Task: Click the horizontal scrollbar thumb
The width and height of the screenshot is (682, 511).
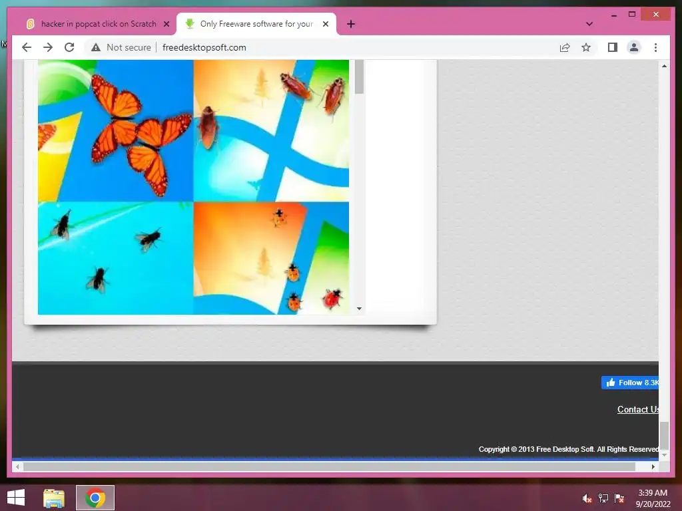Action: point(329,466)
